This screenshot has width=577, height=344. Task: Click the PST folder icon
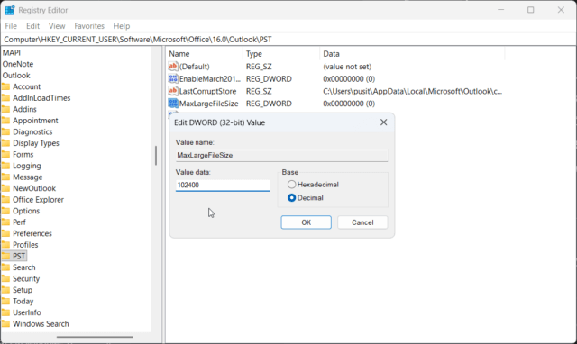(x=6, y=256)
